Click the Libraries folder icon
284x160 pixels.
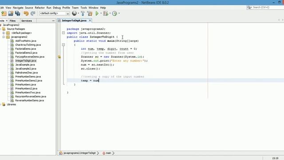(x=4, y=104)
